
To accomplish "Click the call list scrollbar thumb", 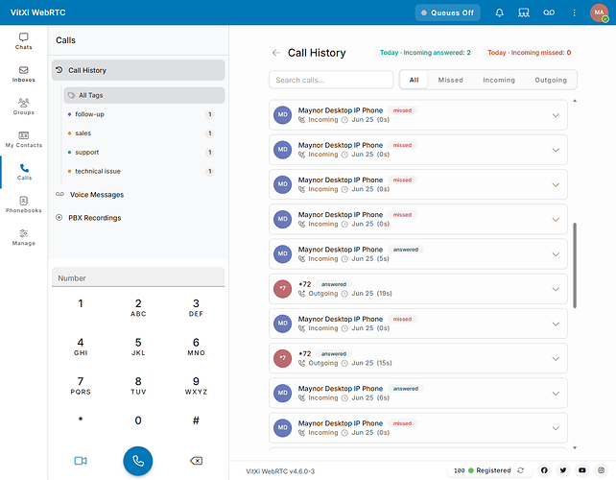I will coord(575,265).
